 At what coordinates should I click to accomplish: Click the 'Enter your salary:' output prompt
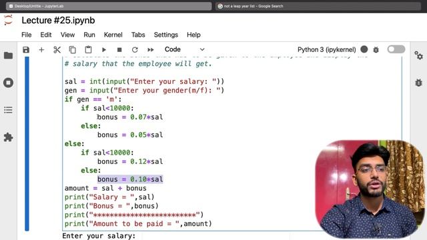click(99, 235)
